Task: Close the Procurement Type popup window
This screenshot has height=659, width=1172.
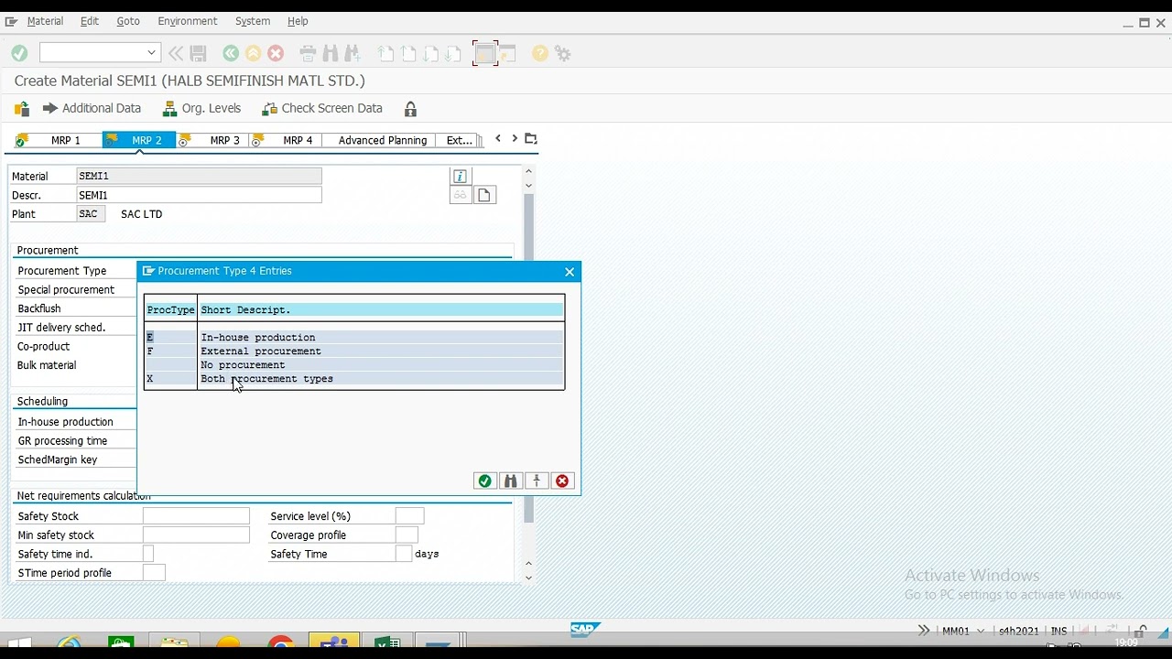Action: (x=570, y=272)
